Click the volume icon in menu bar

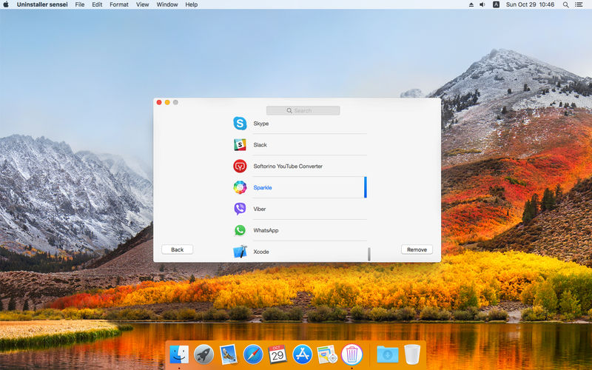482,4
